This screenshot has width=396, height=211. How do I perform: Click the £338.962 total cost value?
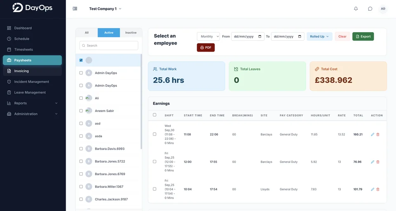tap(333, 80)
